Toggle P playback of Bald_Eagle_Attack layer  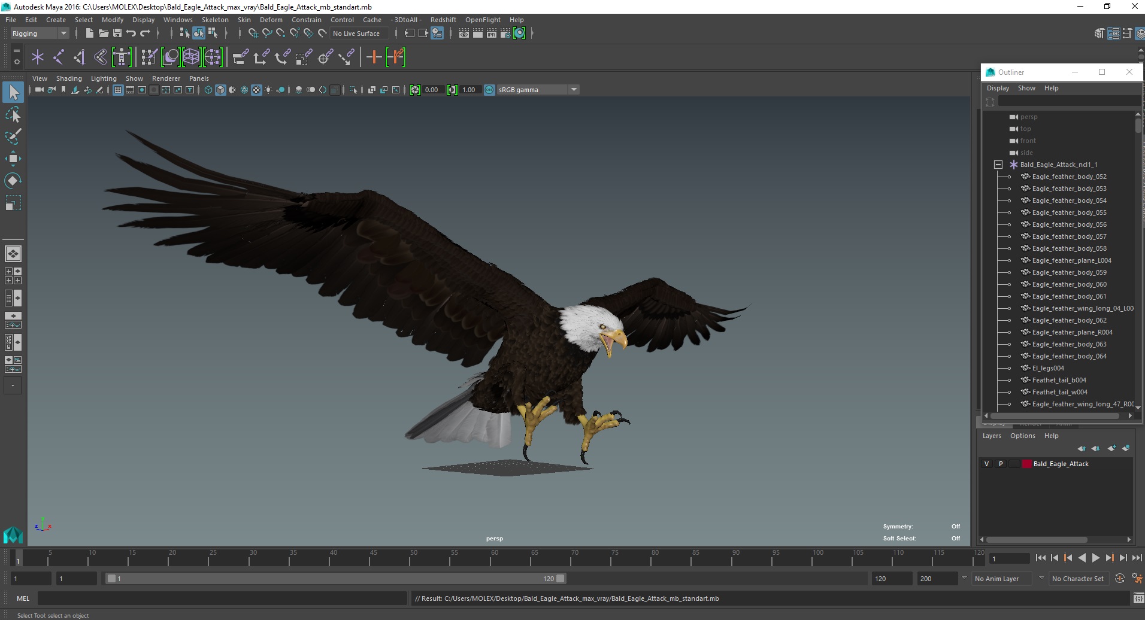(1000, 464)
